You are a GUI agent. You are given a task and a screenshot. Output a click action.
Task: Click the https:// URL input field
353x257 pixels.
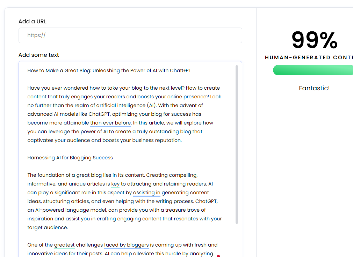pyautogui.click(x=130, y=35)
